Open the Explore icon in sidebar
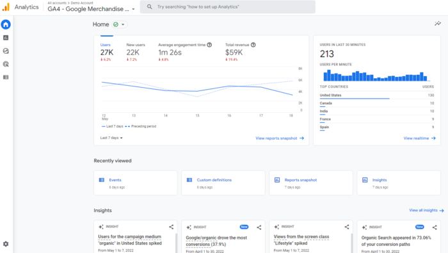Viewport: 448px width, 253px height. coord(6,51)
